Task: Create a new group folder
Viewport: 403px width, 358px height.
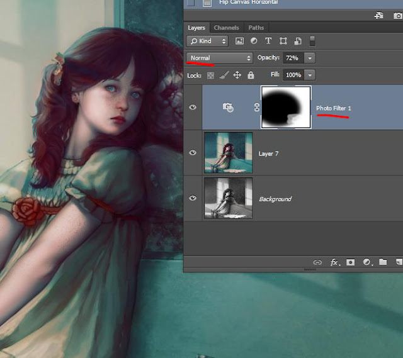Action: coord(383,262)
